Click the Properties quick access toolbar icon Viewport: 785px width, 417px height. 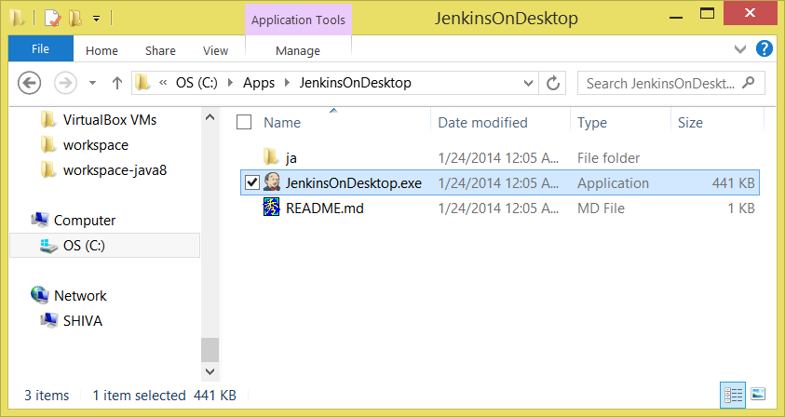[52, 19]
